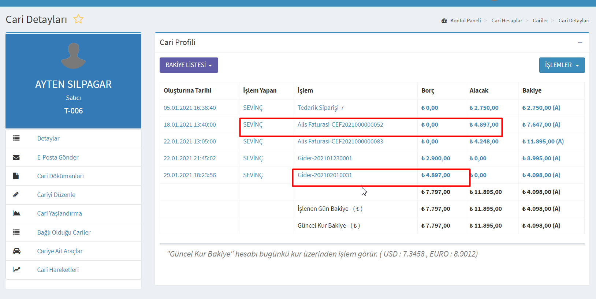
Task: Navigate to Cari Hesaplar breadcrumb
Action: tap(507, 20)
